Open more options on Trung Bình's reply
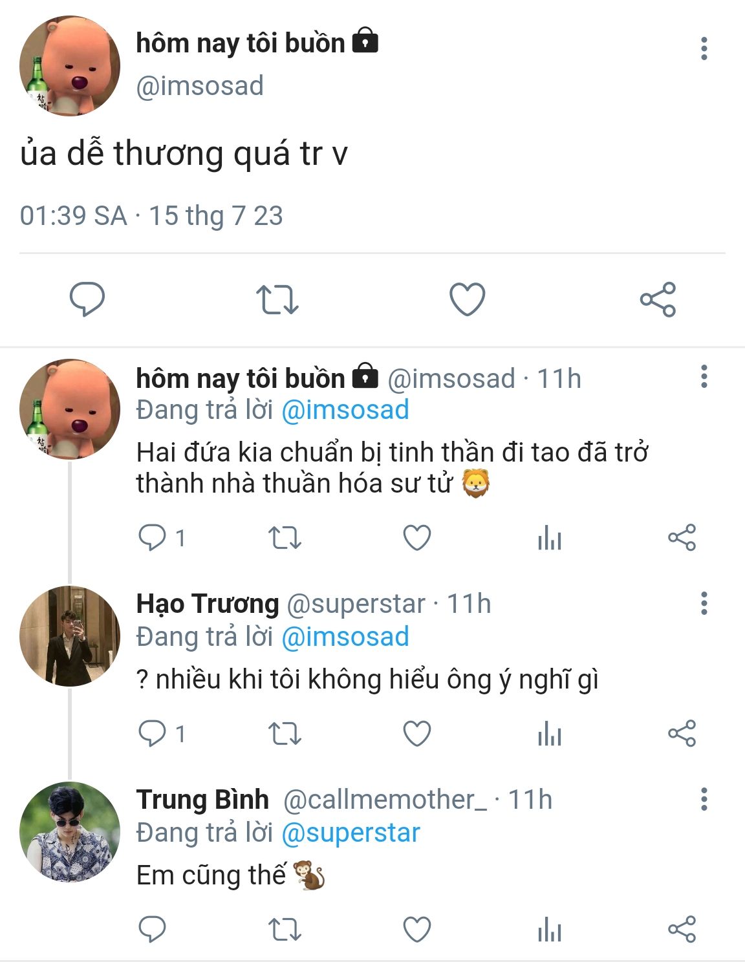 [704, 799]
